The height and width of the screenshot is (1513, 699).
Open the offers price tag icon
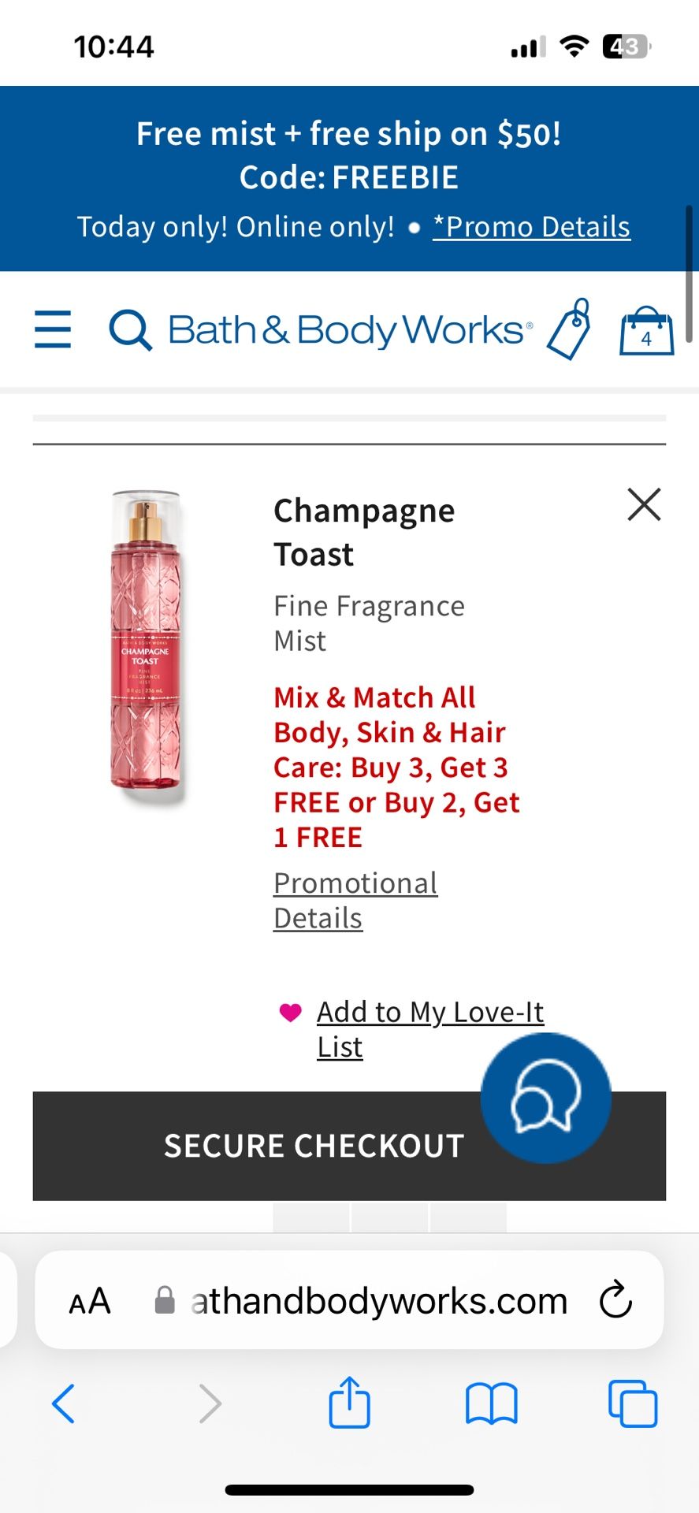[571, 329]
